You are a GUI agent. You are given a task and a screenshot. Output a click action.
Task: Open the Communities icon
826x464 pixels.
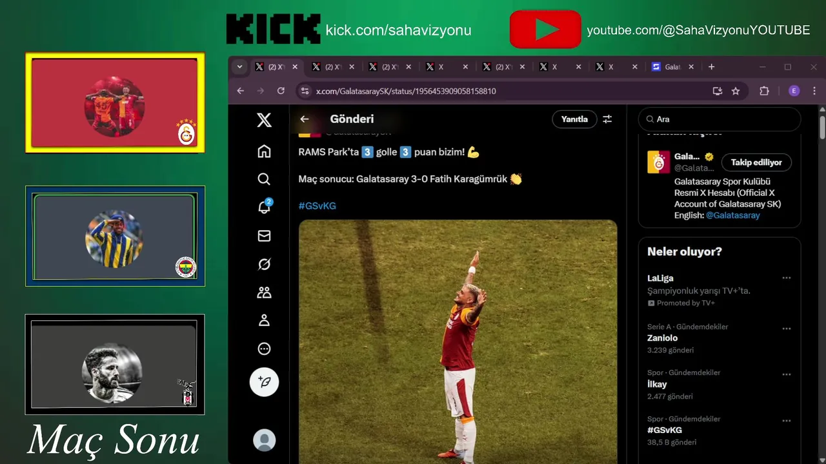[x=264, y=293]
